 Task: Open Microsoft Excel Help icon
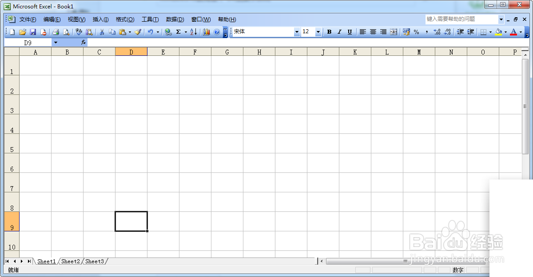click(217, 32)
